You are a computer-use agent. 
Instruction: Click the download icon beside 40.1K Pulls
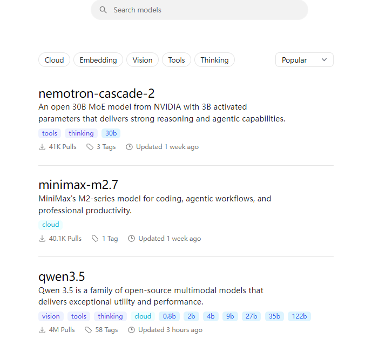click(x=42, y=239)
